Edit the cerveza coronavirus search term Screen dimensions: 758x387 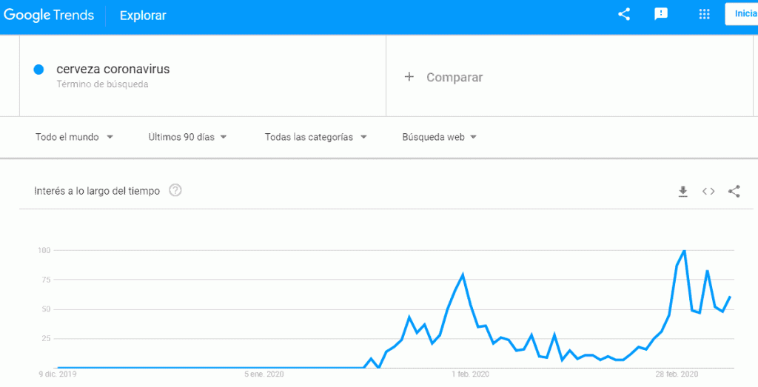[113, 69]
